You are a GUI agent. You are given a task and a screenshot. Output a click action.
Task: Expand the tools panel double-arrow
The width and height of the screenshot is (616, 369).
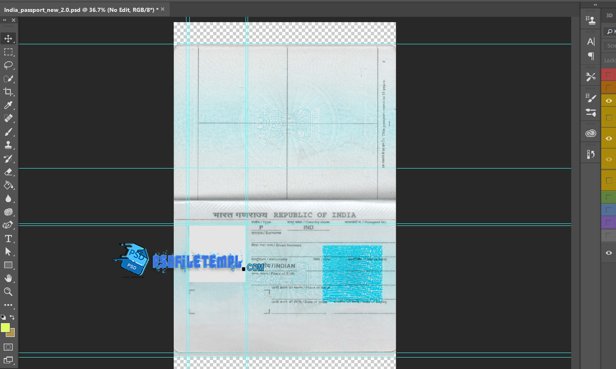click(5, 20)
